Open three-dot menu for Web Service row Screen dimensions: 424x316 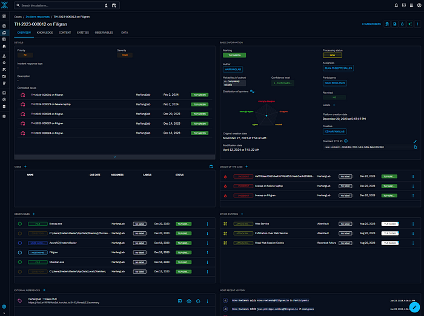(412, 223)
